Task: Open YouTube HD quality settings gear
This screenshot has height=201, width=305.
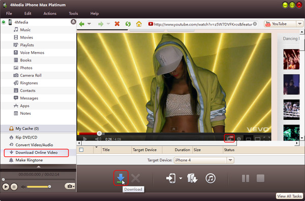Action: point(229,139)
